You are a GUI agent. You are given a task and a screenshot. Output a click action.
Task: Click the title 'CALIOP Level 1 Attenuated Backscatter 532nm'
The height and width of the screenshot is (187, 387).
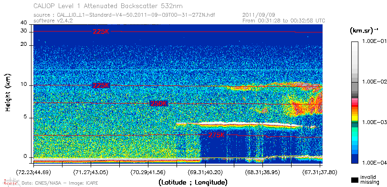click(108, 6)
